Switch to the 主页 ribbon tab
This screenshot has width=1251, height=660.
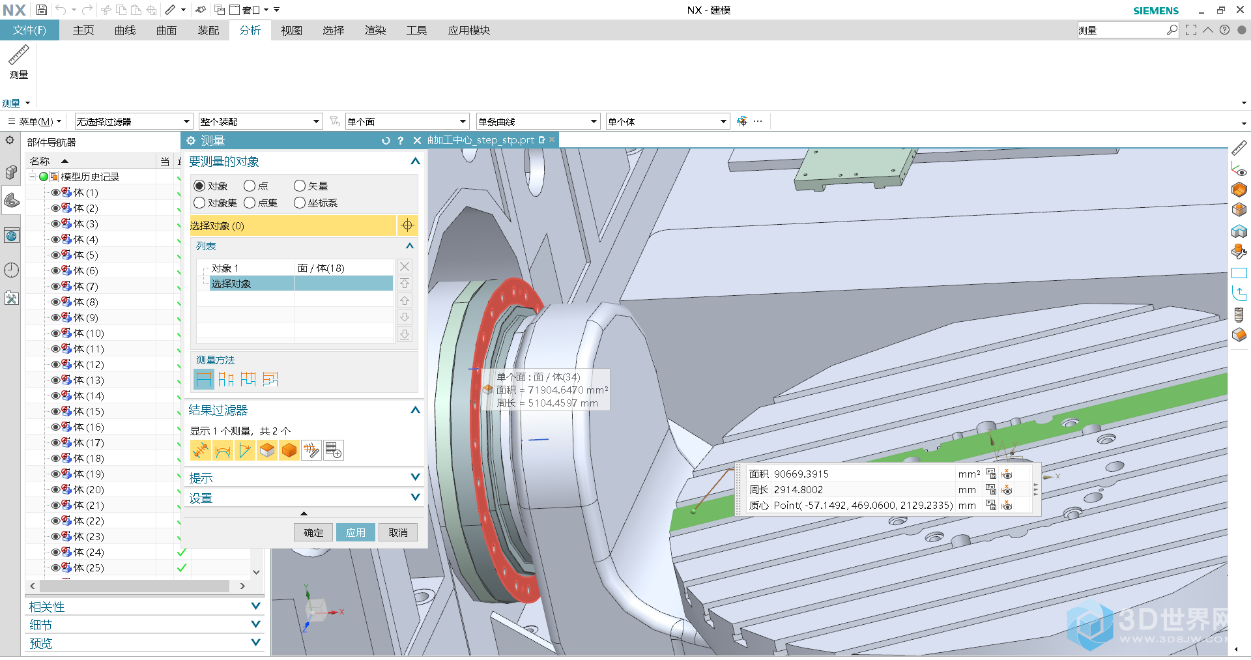point(83,30)
